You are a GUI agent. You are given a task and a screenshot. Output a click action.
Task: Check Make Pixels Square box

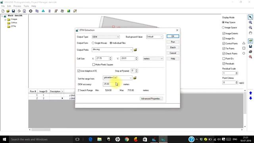tap(94, 64)
